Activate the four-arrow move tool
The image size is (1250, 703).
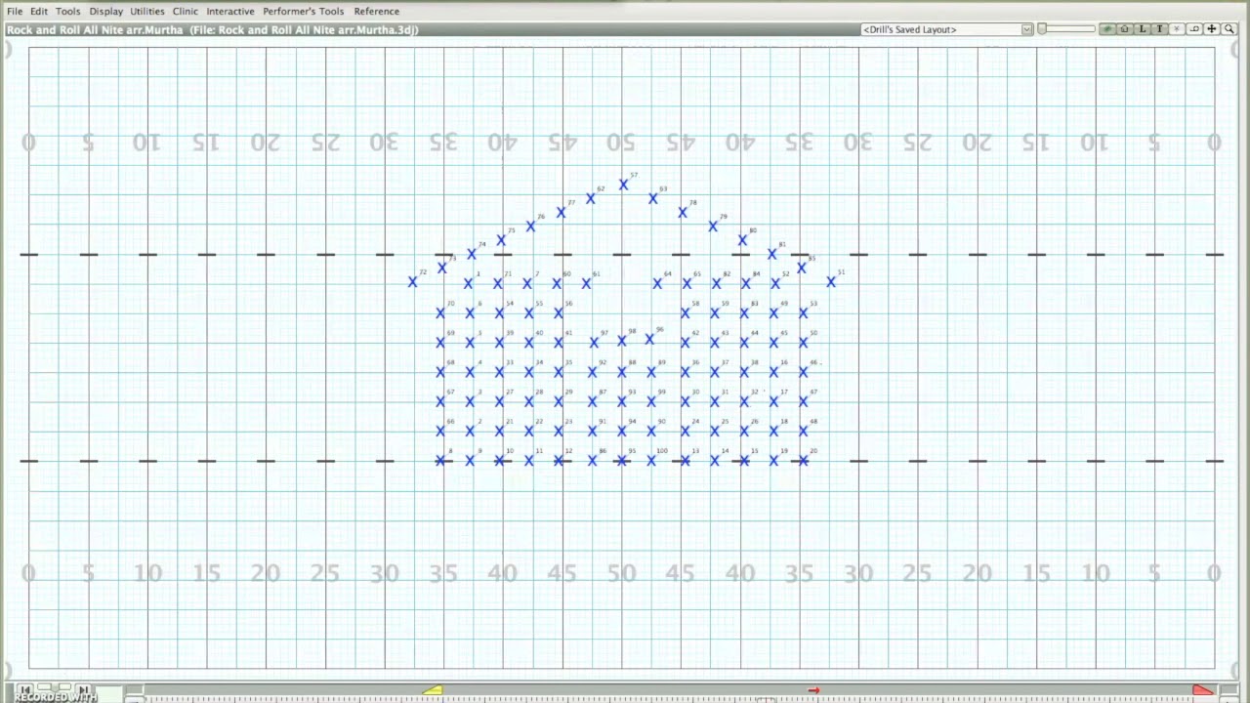coord(1212,29)
